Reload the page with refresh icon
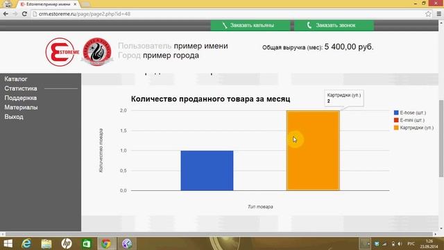Screen dimensions: 444x250 pyautogui.click(x=24, y=14)
